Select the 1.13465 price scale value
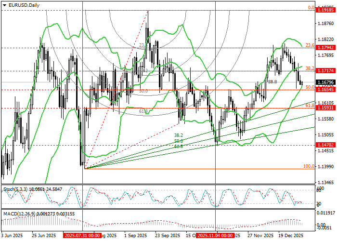Viewport: 337px width, 241px height. point(325,183)
